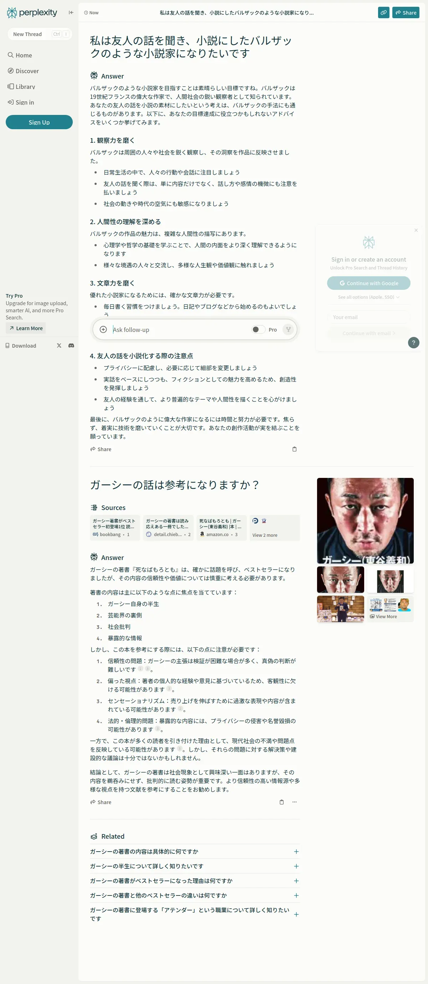Expand related: ガーシーの著書の内容は具体的に何ですか
This screenshot has width=428, height=984.
click(x=195, y=852)
